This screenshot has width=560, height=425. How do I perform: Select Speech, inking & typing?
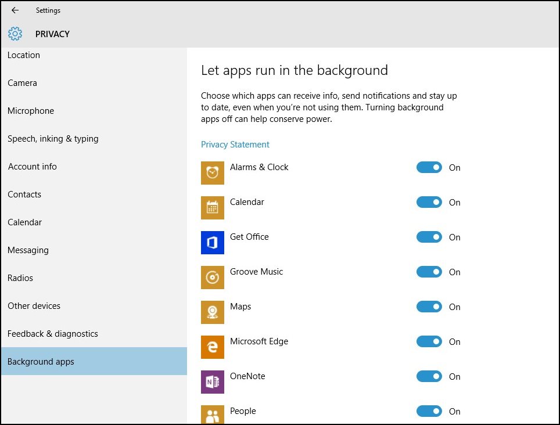tap(94, 139)
